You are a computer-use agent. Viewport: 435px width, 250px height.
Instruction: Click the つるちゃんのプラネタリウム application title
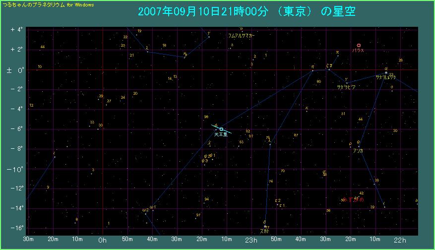pyautogui.click(x=49, y=4)
